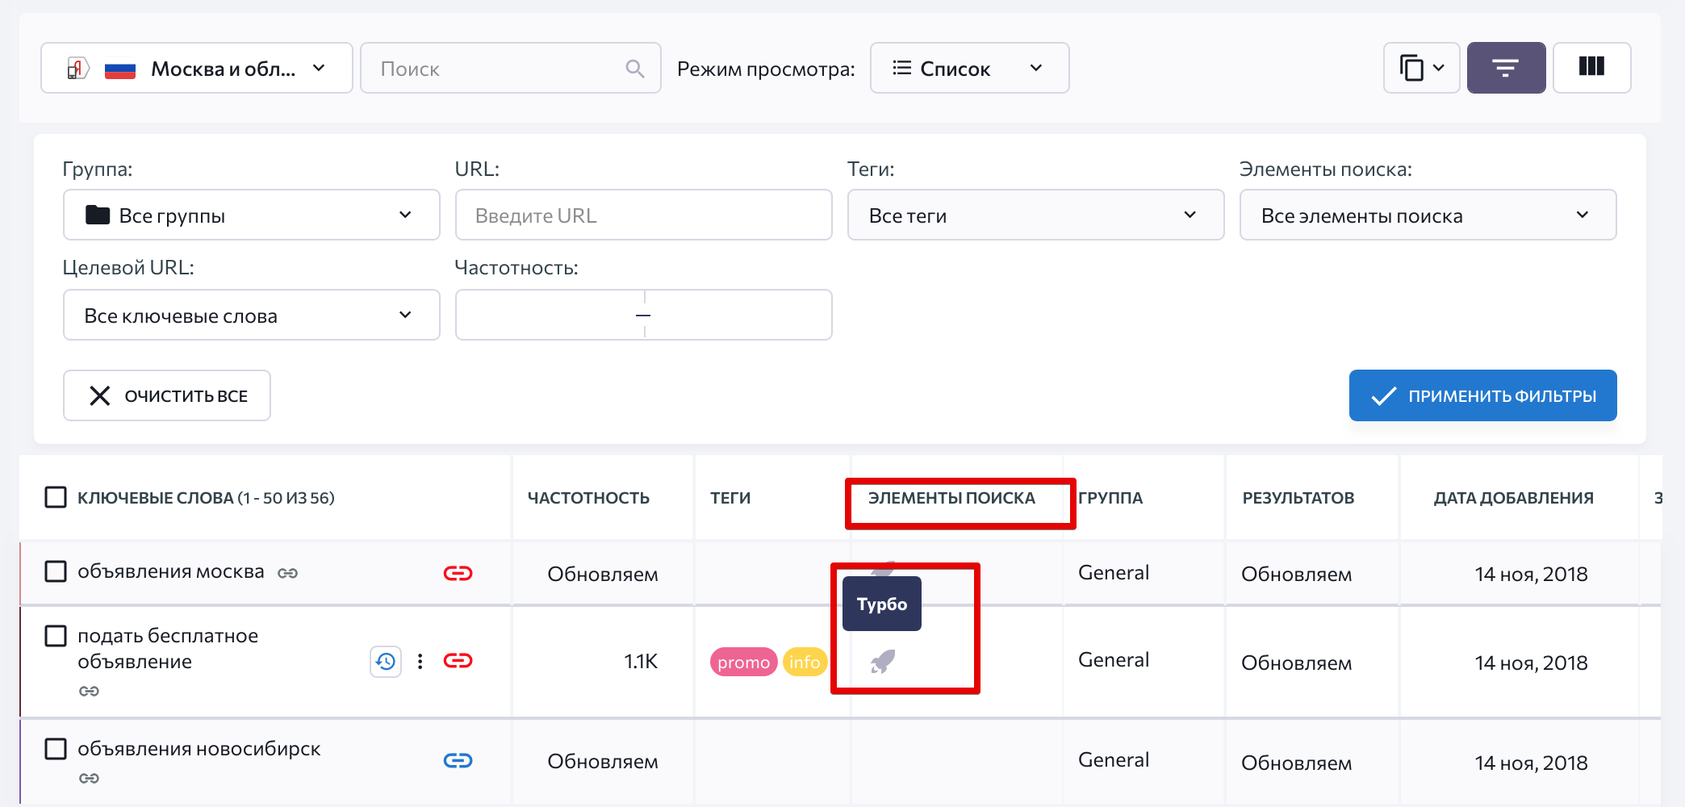
Task: Click the Применить фильтры button
Action: pyautogui.click(x=1482, y=395)
